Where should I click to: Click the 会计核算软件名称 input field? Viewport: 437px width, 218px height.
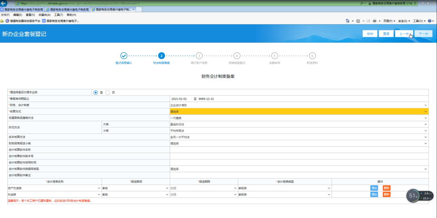pyautogui.click(x=299, y=149)
